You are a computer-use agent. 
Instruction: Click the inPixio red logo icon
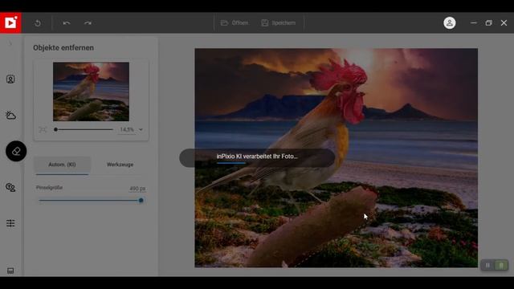tap(10, 22)
